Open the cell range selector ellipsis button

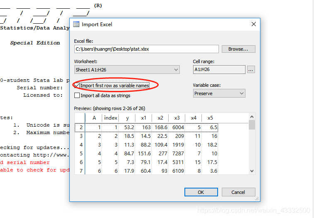click(251, 70)
